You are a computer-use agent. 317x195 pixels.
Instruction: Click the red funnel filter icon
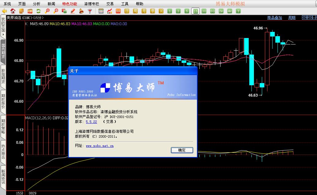tap(90, 11)
